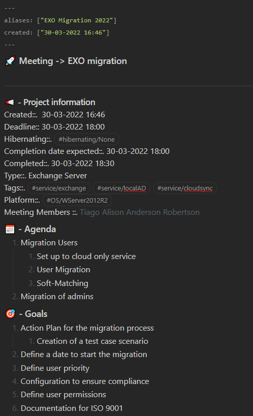Click the Migration Users agenda item
253x416 pixels.
[49, 242]
